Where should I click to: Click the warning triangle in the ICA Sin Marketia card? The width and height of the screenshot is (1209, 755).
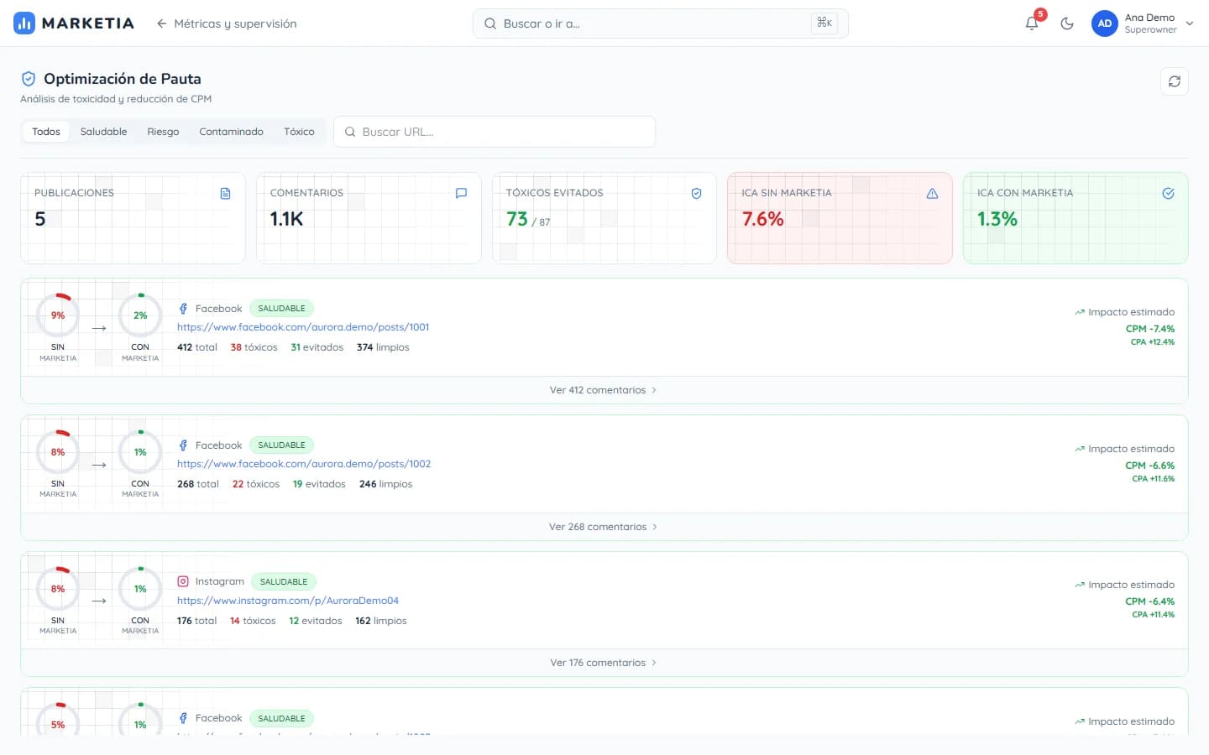[x=932, y=193]
